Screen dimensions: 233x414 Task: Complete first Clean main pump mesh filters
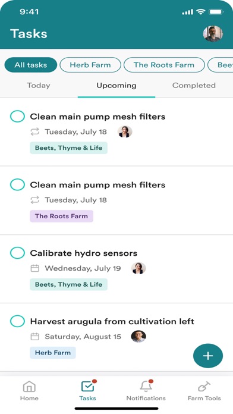point(17,117)
